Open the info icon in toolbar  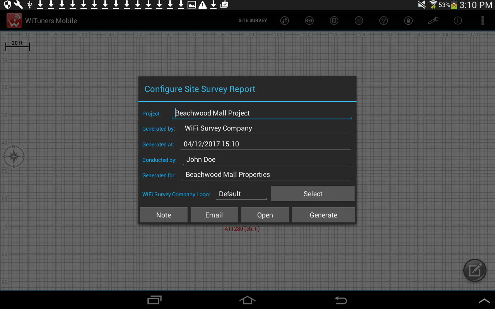[458, 20]
